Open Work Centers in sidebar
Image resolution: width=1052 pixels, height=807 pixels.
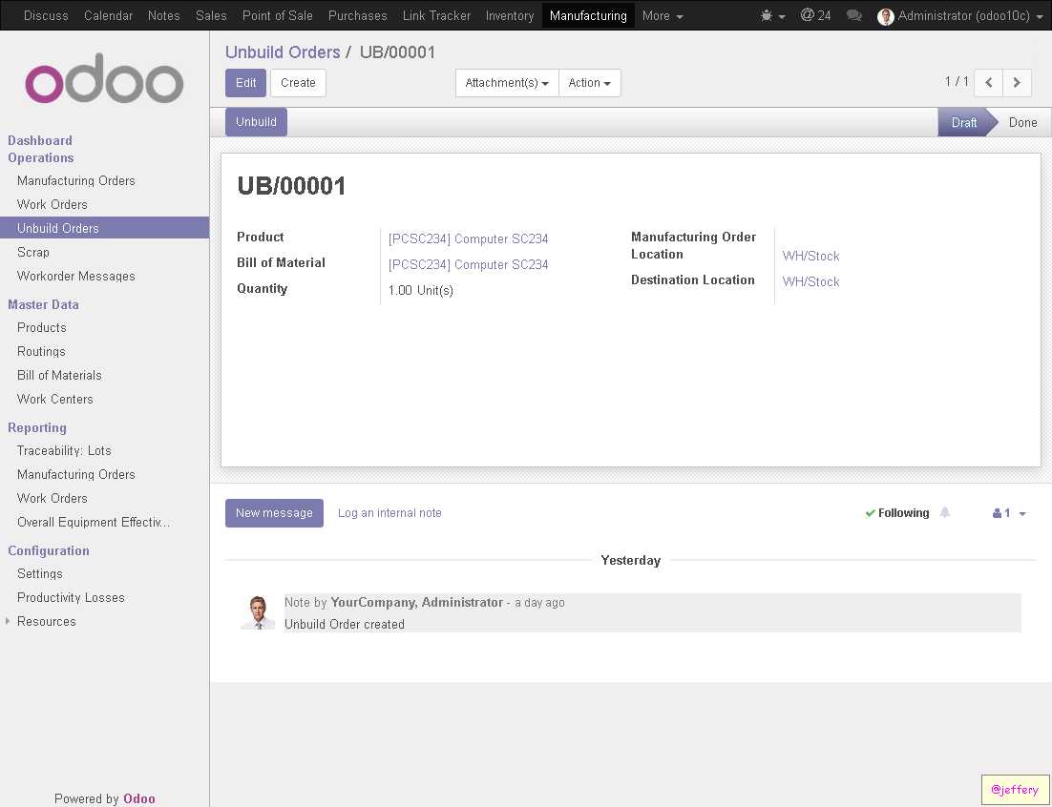pos(55,399)
